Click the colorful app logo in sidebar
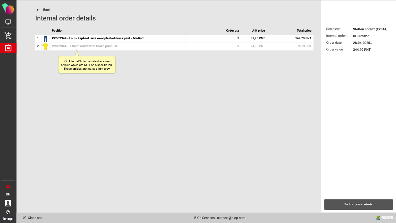This screenshot has height=223, width=396. tap(8, 9)
